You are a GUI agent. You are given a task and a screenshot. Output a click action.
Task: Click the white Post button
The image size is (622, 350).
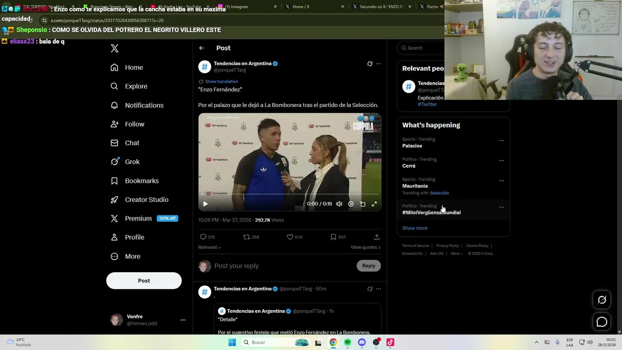[144, 280]
